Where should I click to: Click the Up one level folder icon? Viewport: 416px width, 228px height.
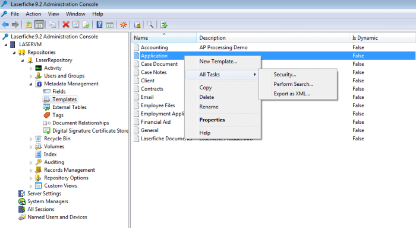point(29,25)
